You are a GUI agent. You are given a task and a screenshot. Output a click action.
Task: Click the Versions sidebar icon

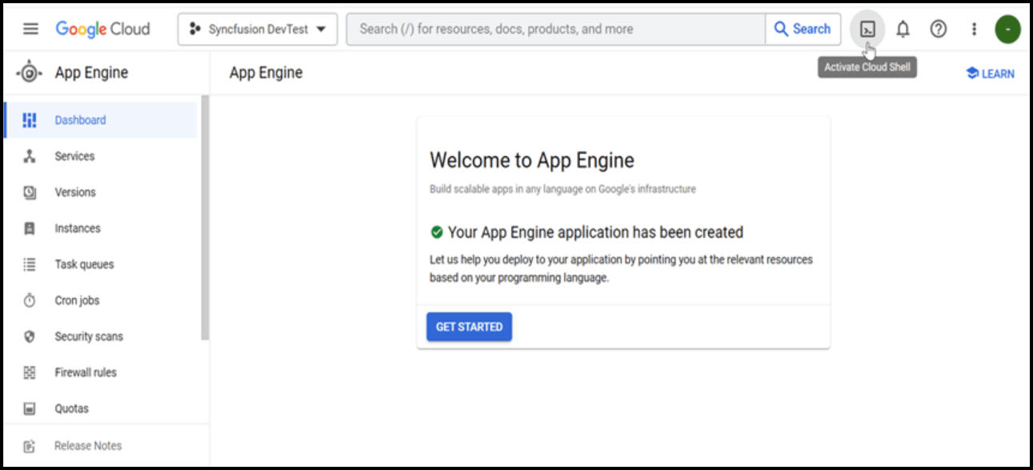click(30, 192)
